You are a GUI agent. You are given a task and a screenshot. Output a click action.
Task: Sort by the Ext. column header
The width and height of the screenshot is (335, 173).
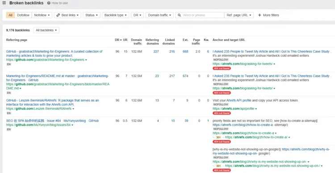pyautogui.click(x=185, y=40)
